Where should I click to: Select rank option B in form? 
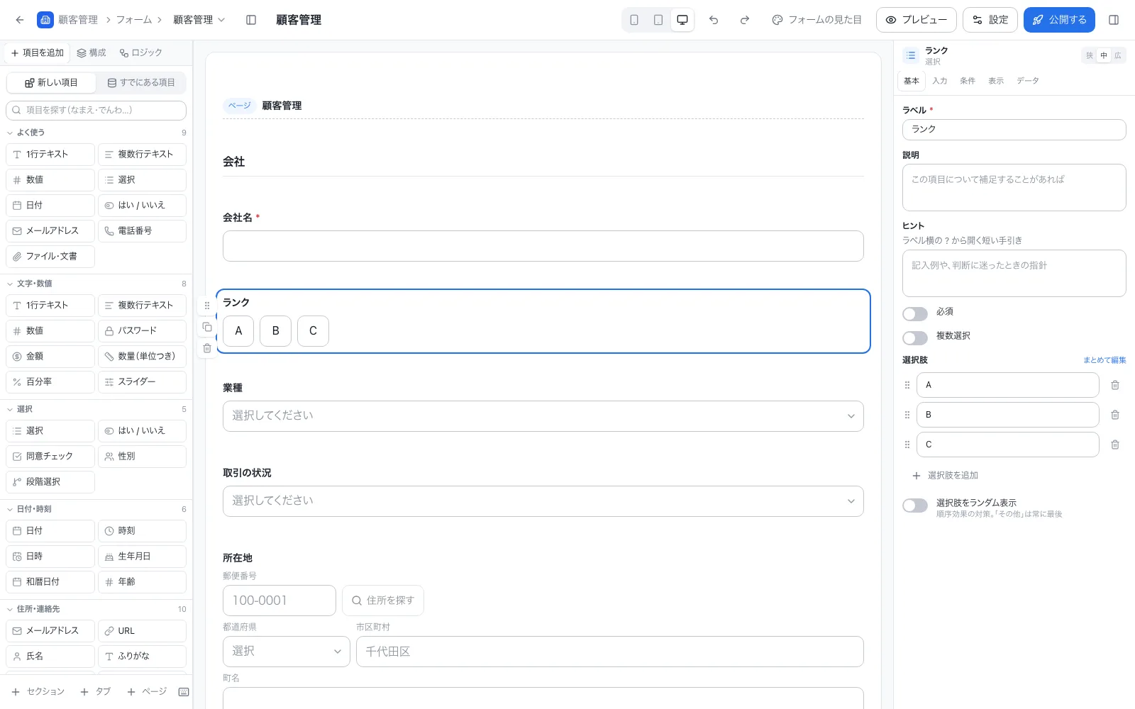(275, 331)
